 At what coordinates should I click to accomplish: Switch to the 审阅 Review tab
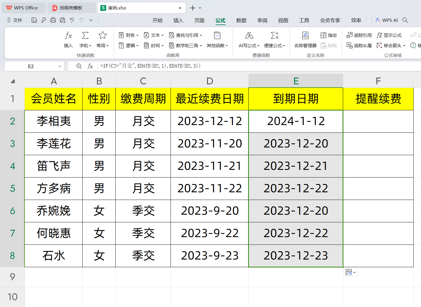click(262, 20)
